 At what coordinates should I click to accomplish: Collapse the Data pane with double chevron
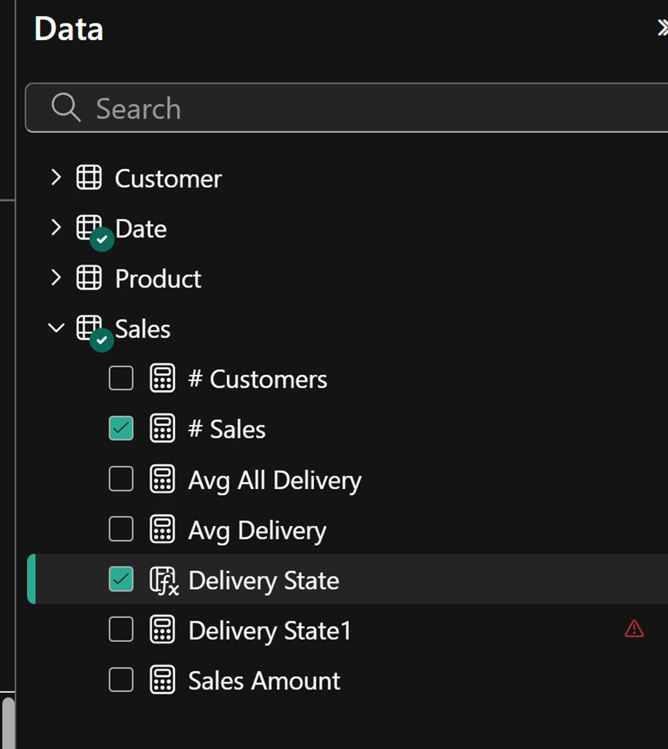(662, 28)
